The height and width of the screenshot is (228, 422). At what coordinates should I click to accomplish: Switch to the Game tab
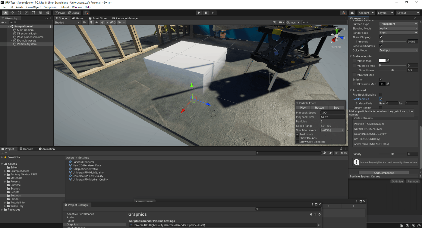[x=78, y=18]
